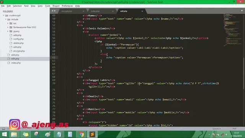Open the Help menu
The image size is (245, 138).
(77, 6)
